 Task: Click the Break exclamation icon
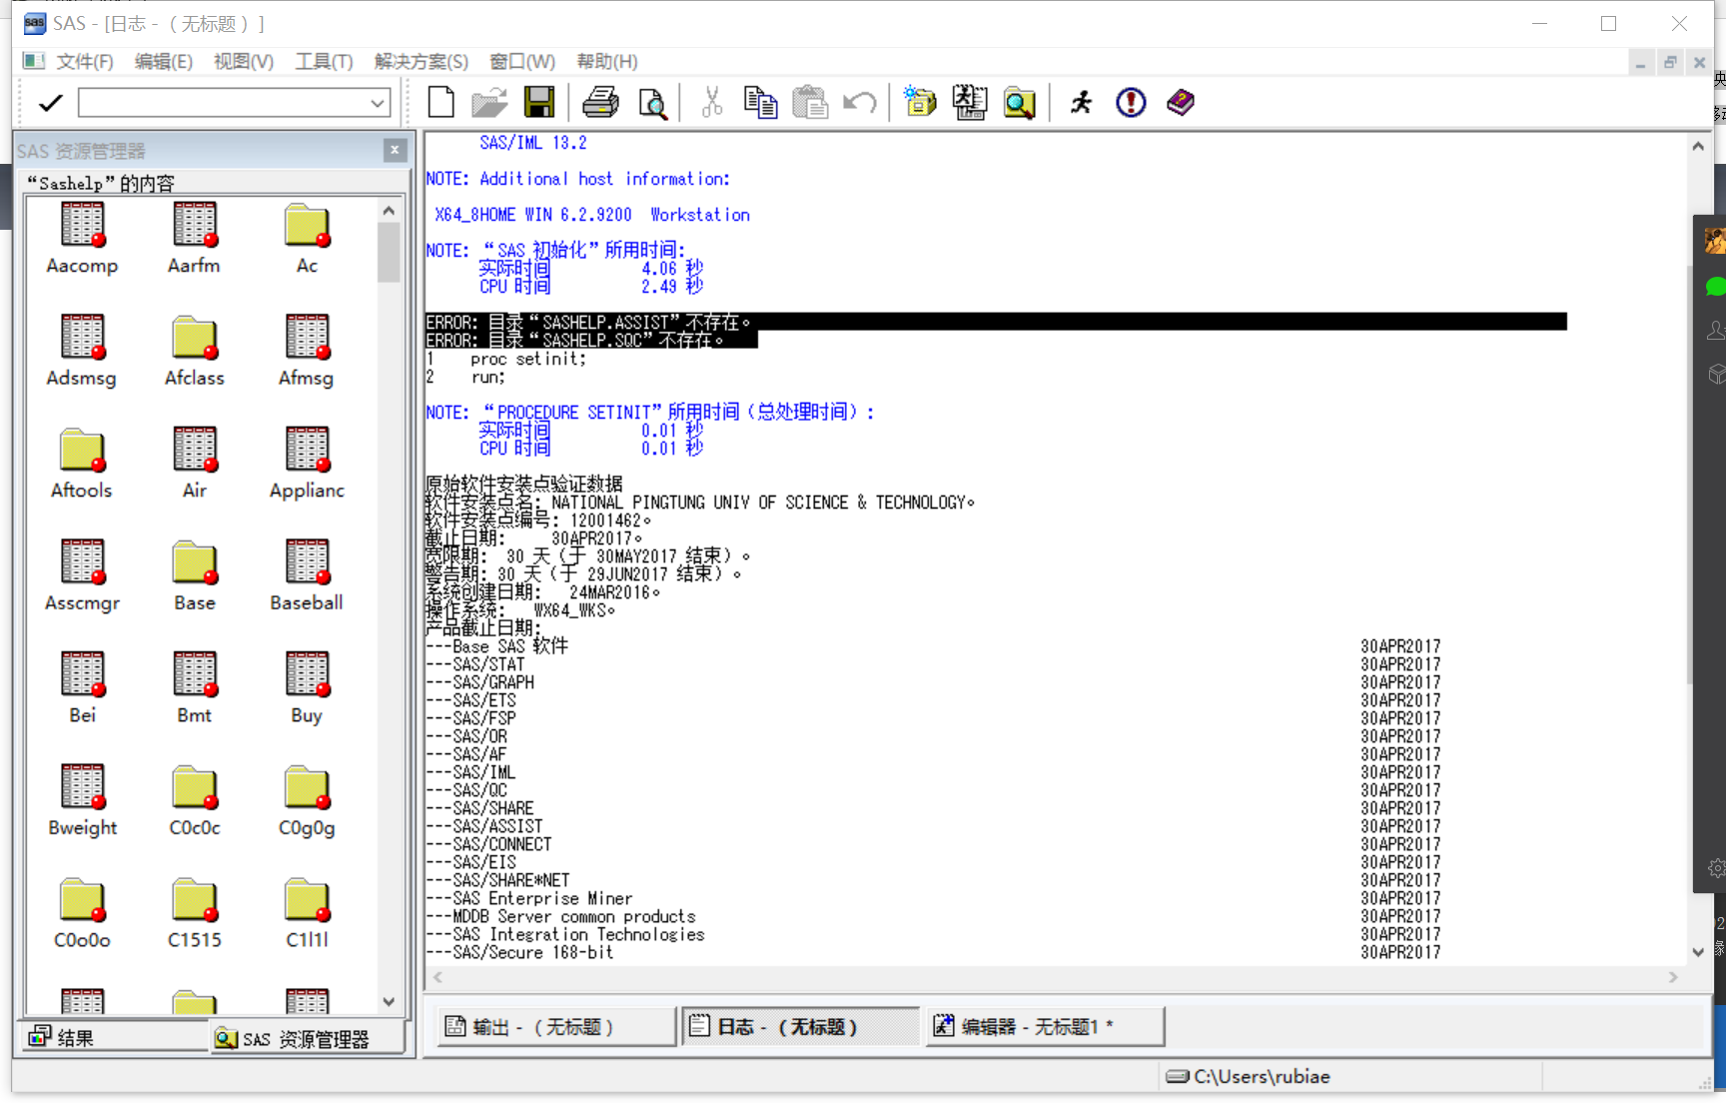pyautogui.click(x=1131, y=102)
